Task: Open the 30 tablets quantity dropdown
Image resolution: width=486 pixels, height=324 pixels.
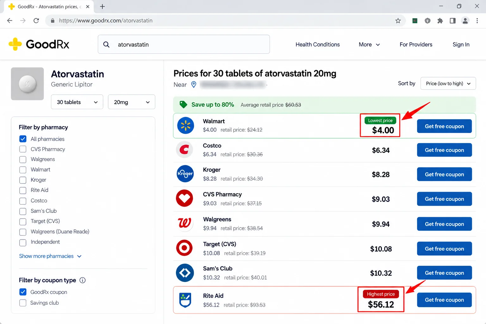Action: click(77, 102)
